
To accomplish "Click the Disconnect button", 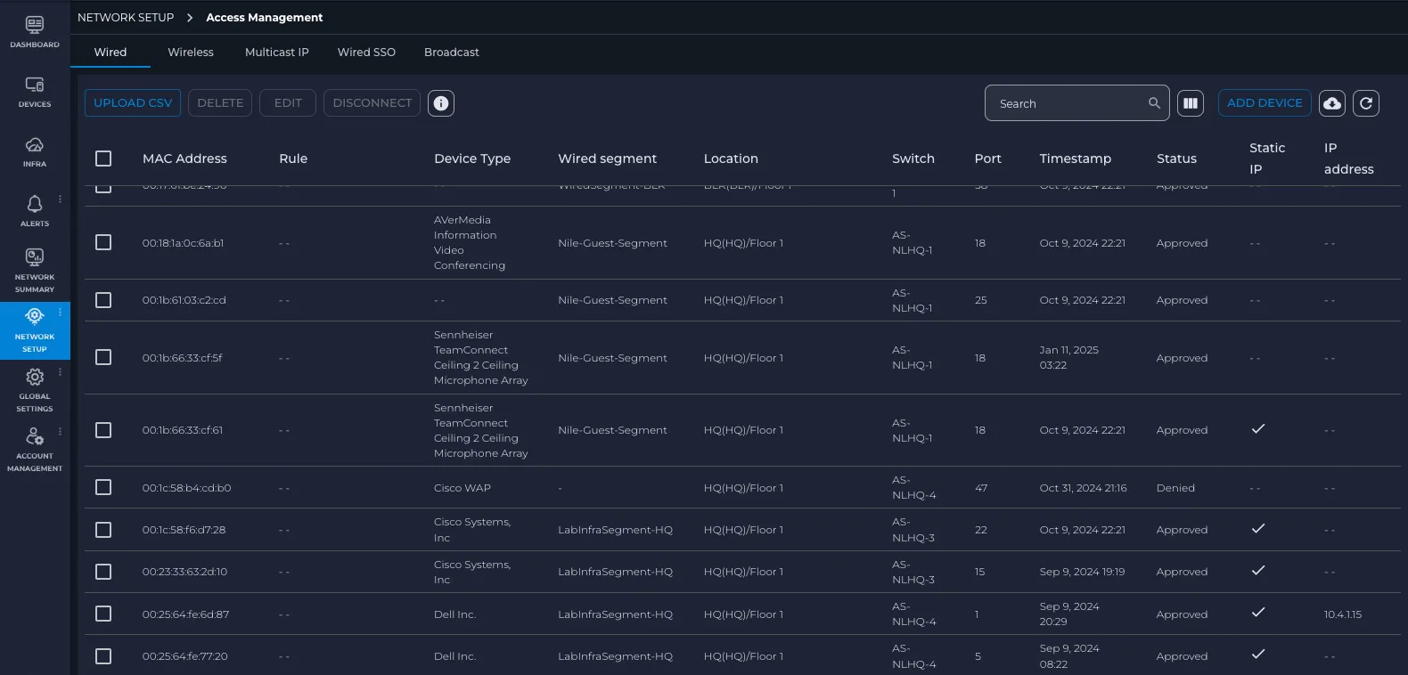I will 372,103.
